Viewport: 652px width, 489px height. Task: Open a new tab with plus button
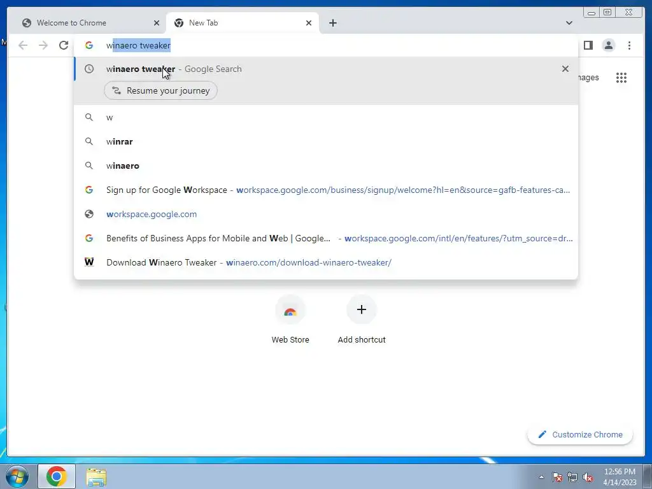333,23
